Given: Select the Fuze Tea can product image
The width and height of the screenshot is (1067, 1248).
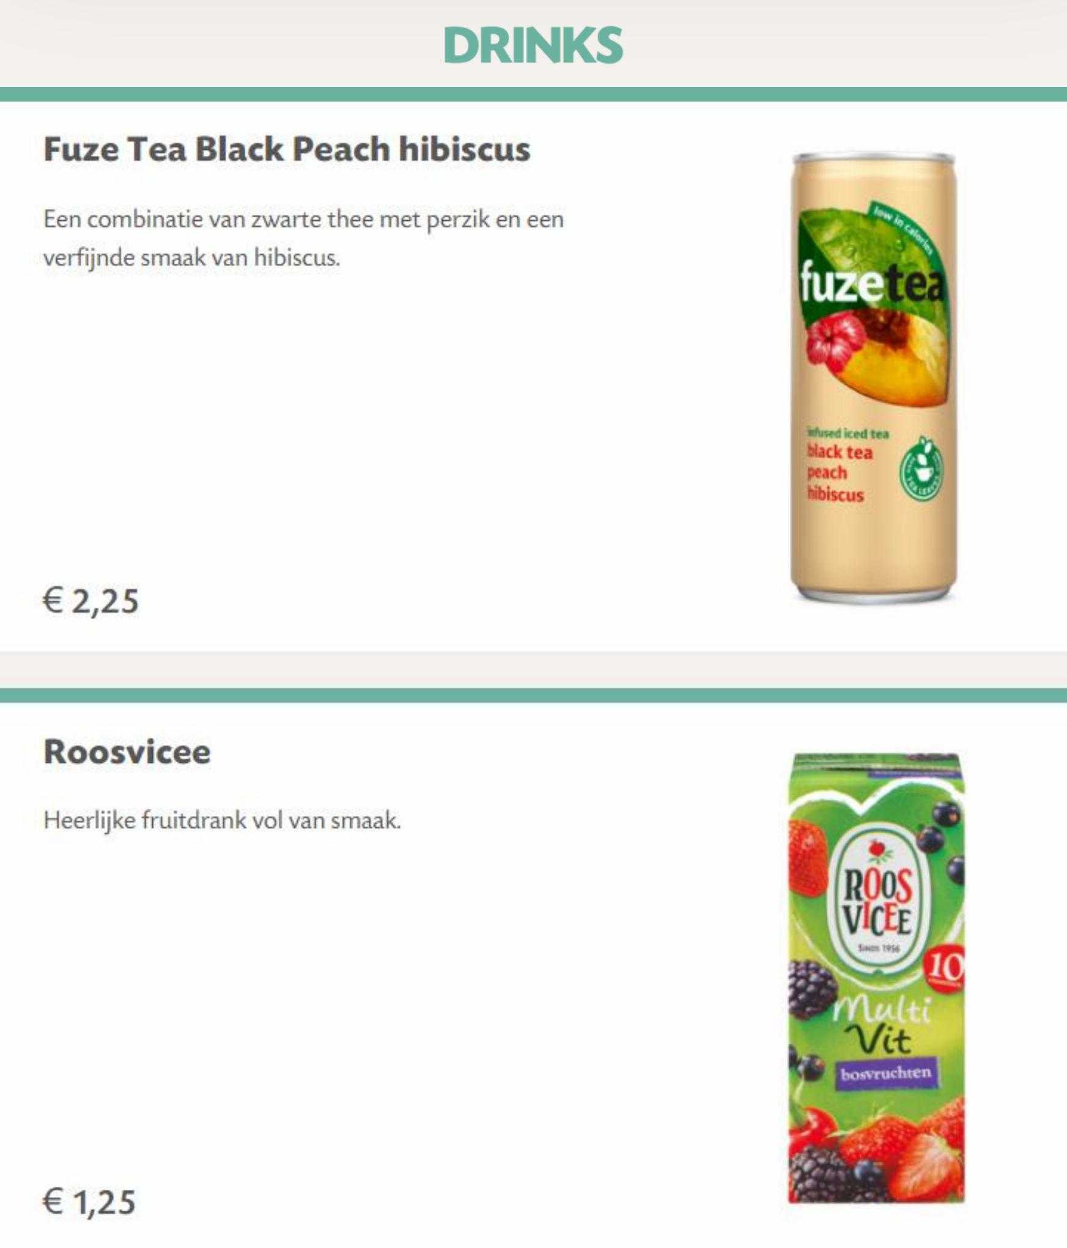Looking at the screenshot, I should pyautogui.click(x=873, y=377).
